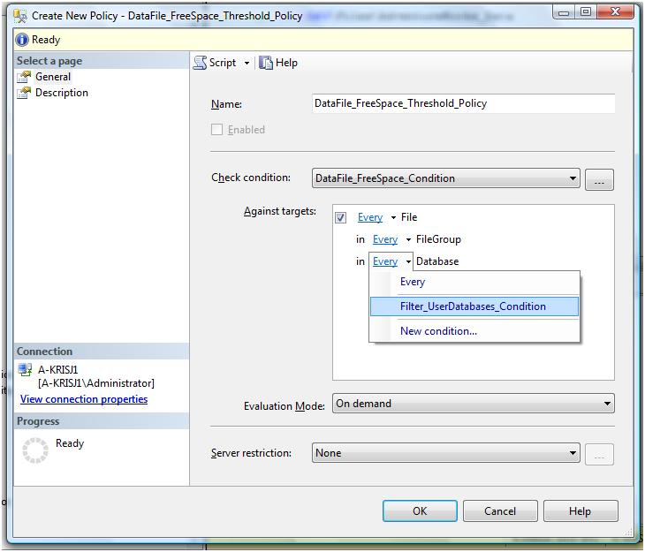
Task: Click Every link for Database
Action: (x=385, y=261)
